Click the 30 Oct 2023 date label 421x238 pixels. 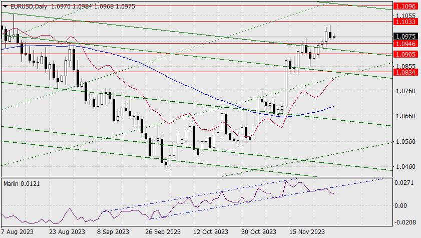tap(259, 232)
